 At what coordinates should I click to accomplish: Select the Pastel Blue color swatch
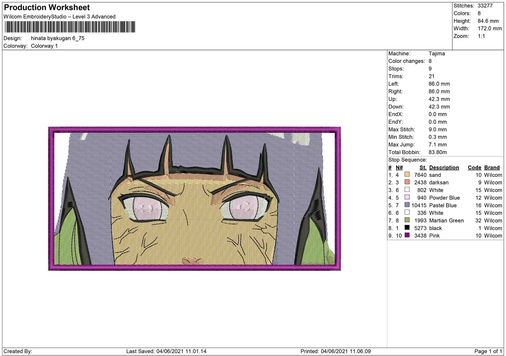(x=407, y=205)
